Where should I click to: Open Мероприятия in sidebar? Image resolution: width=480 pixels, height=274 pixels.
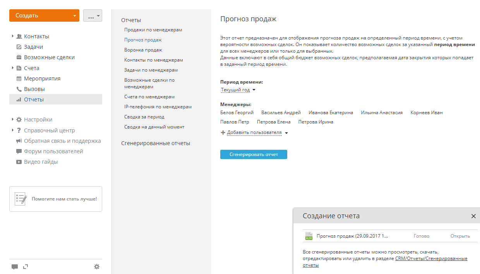pos(42,79)
